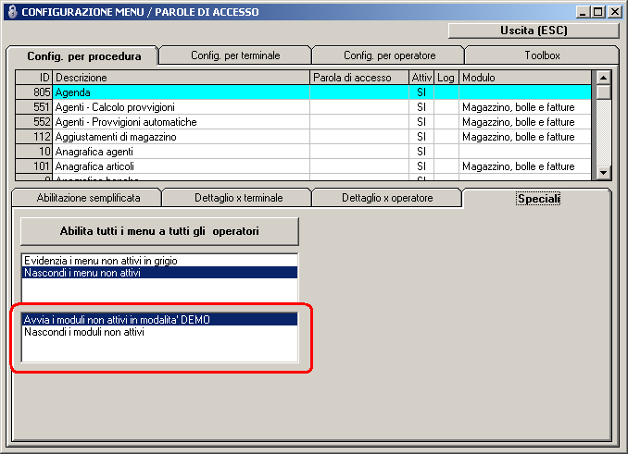Image resolution: width=628 pixels, height=454 pixels.
Task: Select Evidenzia i menu non attivi in grigio
Action: pos(159,261)
